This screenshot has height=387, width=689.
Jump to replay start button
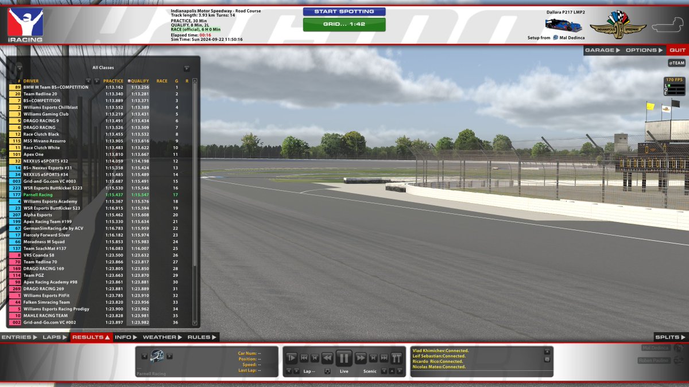click(x=304, y=358)
